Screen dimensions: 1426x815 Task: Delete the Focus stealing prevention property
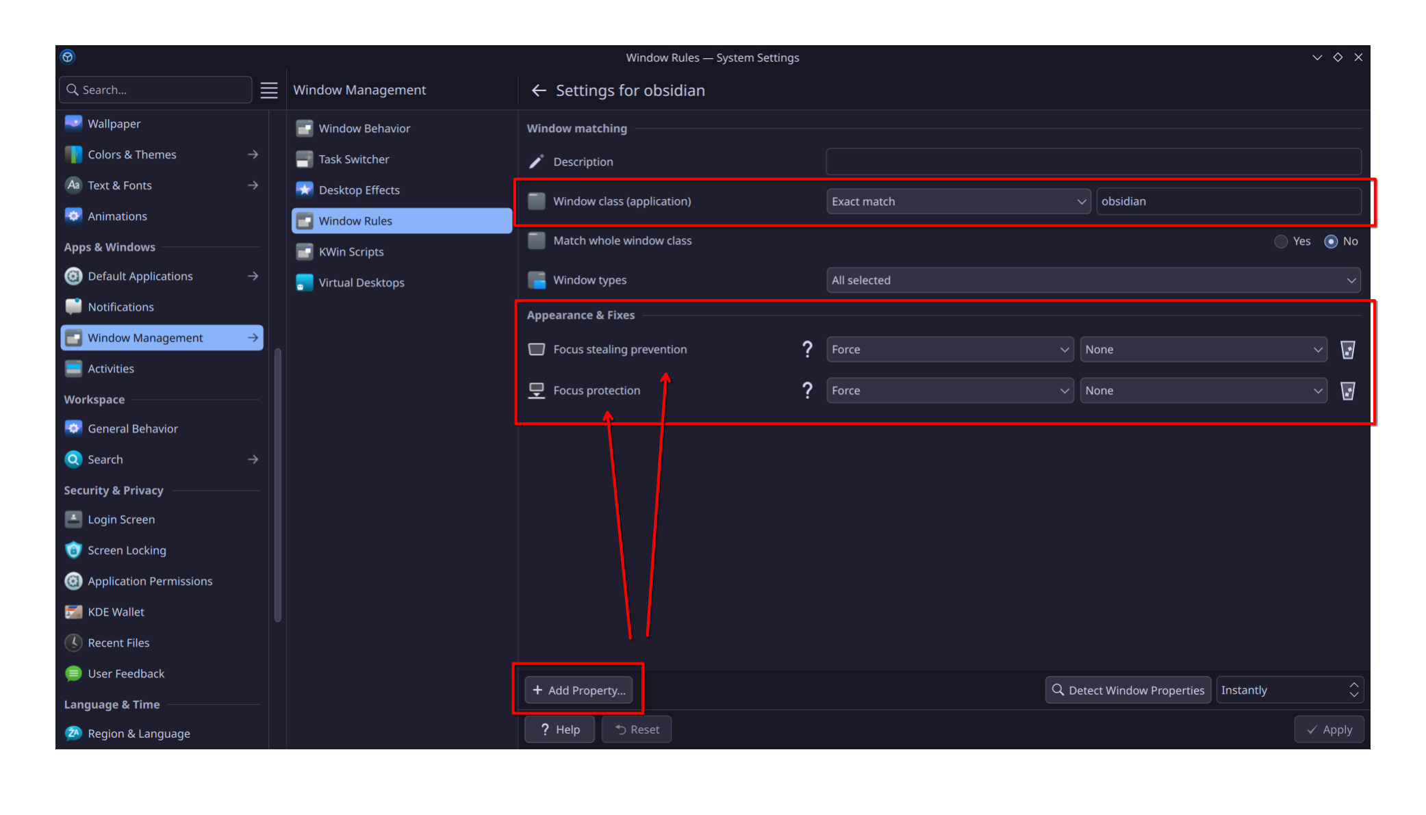(1347, 350)
